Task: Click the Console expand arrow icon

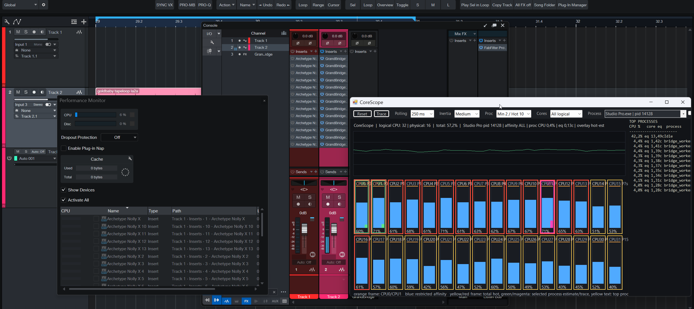Action: tap(485, 25)
